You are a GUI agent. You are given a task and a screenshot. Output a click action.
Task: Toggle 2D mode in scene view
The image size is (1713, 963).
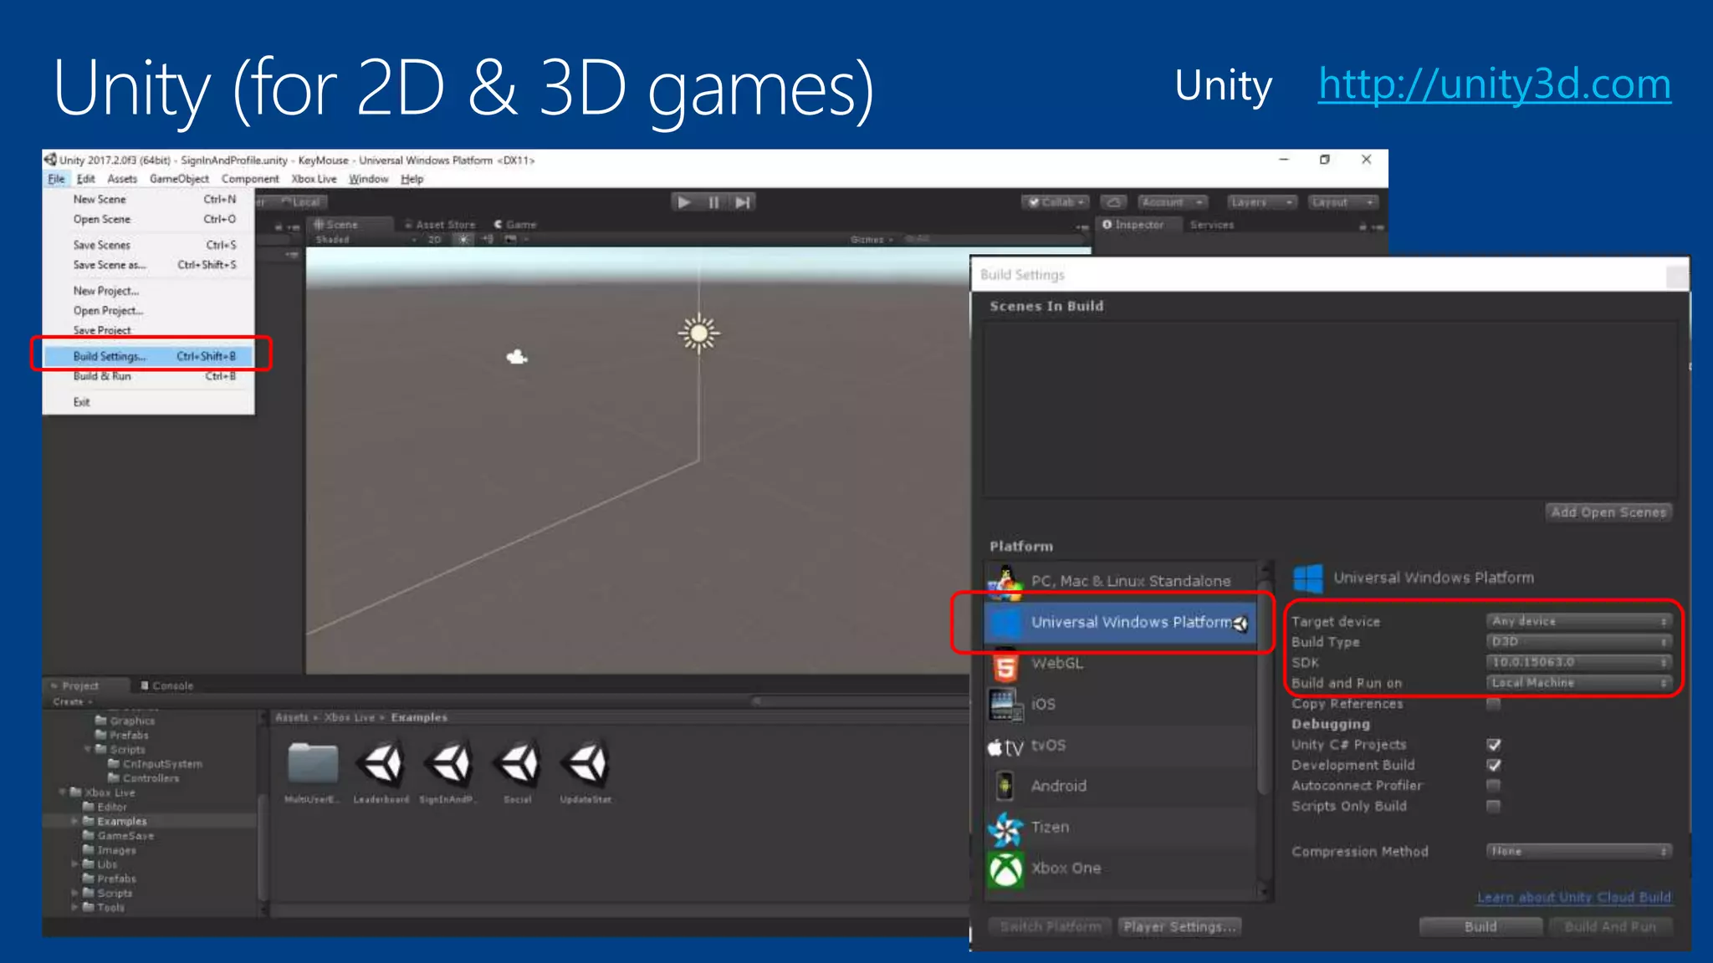(435, 239)
